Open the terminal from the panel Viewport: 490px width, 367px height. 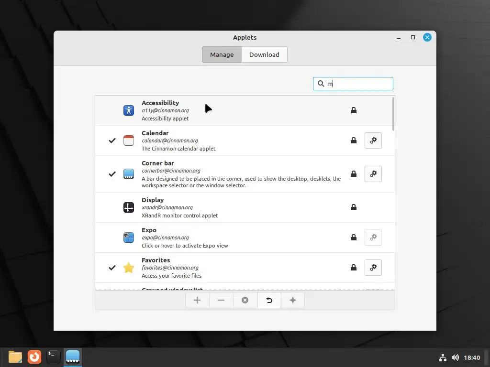54,357
